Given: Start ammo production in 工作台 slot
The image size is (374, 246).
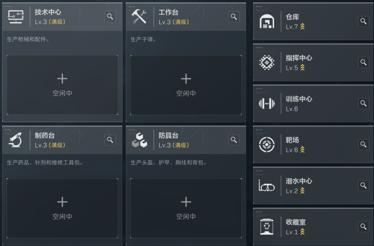Looking at the screenshot, I should [186, 85].
